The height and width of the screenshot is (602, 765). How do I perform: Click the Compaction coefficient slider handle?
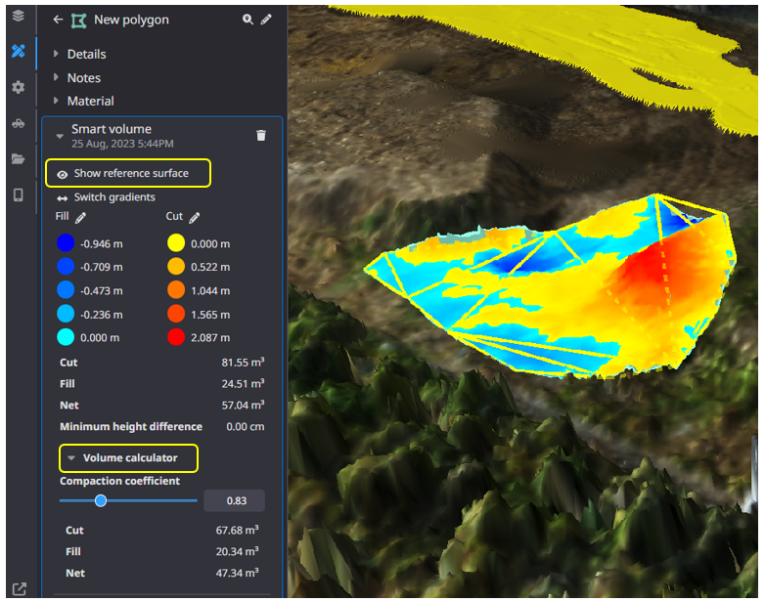(101, 500)
